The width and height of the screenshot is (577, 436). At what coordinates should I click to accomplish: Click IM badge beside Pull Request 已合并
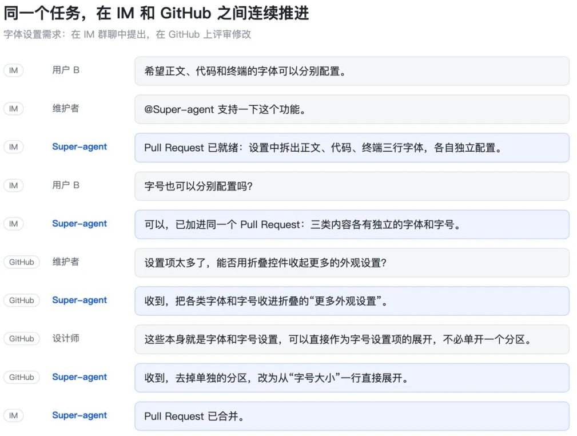14,415
